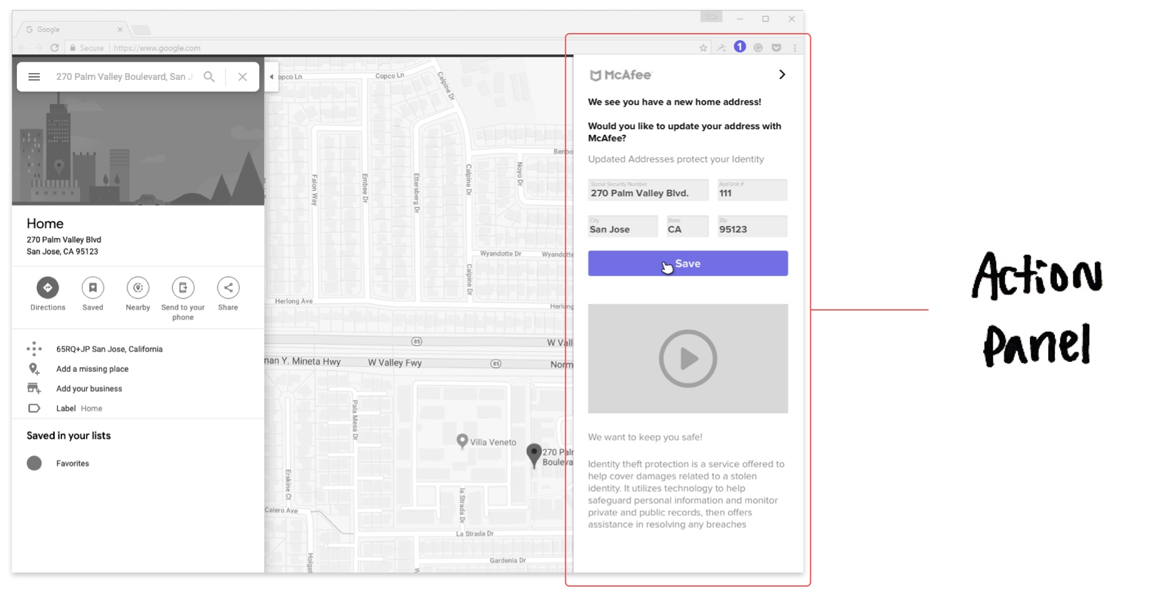
Task: Edit the State CA field
Action: [x=687, y=226]
